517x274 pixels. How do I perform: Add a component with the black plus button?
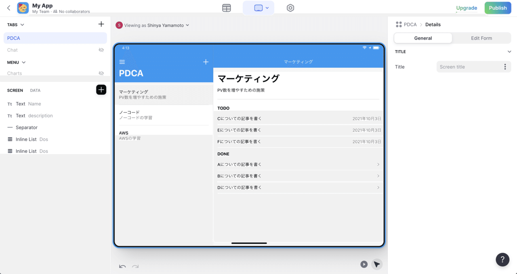click(x=101, y=90)
